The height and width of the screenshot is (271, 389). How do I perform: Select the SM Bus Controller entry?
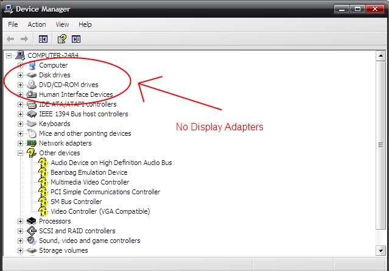(x=76, y=202)
